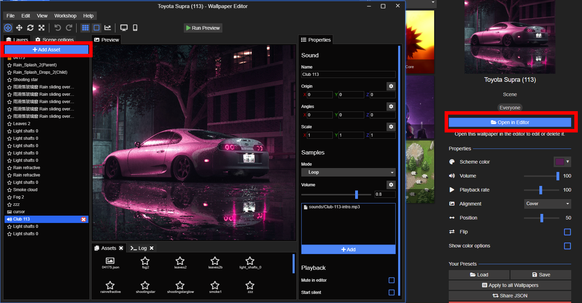This screenshot has width=582, height=303.
Task: Switch to desktop monitor preview icon
Action: click(x=124, y=28)
